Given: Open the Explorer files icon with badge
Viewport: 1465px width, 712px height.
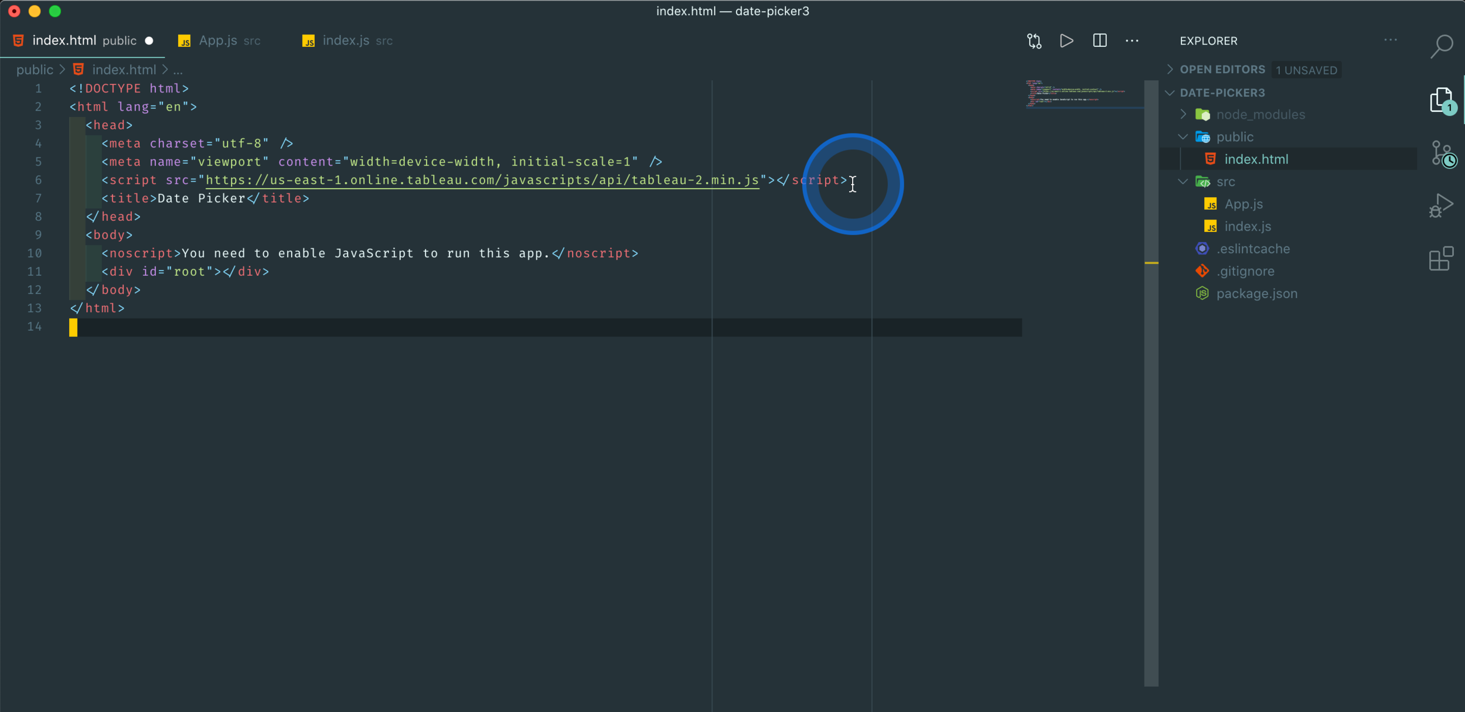Looking at the screenshot, I should [x=1441, y=101].
